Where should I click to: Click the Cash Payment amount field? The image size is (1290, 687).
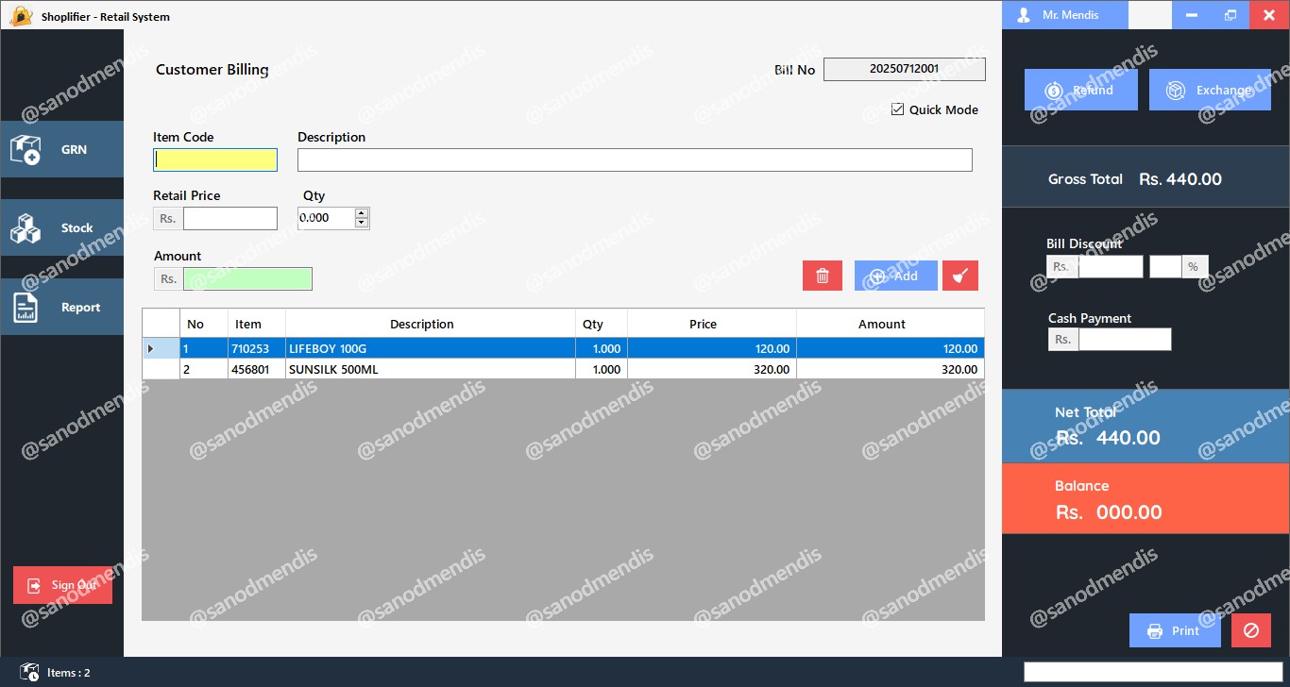[1125, 339]
